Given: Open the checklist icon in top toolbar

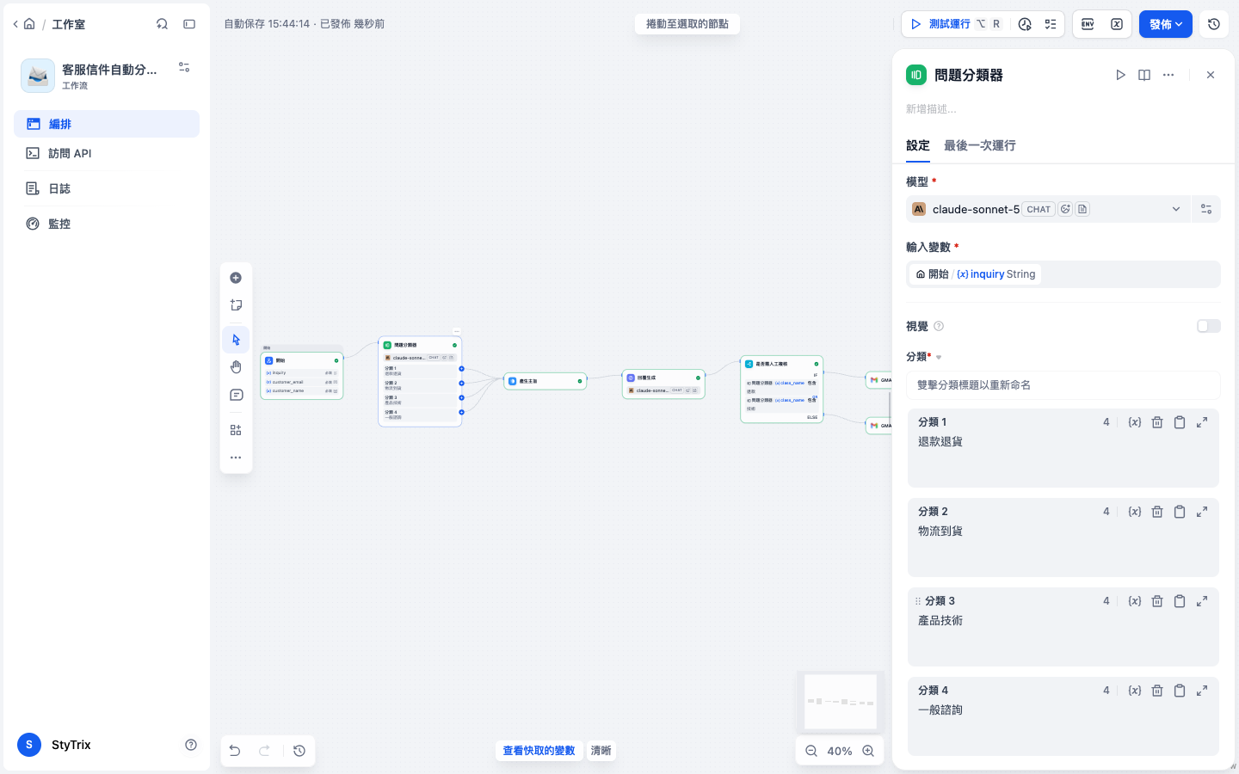Looking at the screenshot, I should (1051, 24).
